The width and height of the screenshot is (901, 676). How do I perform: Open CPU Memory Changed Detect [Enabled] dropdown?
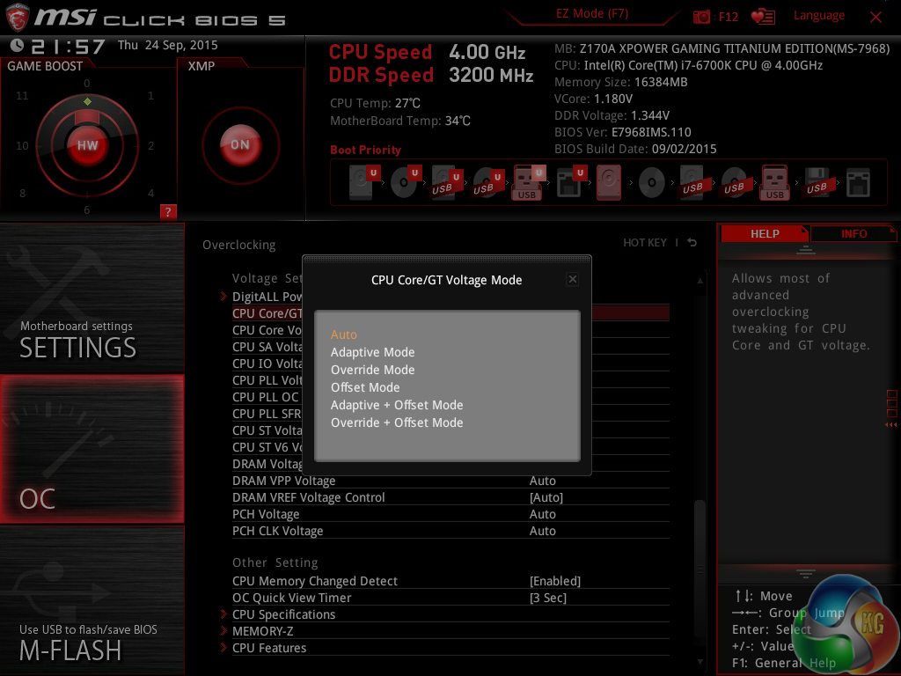[554, 581]
